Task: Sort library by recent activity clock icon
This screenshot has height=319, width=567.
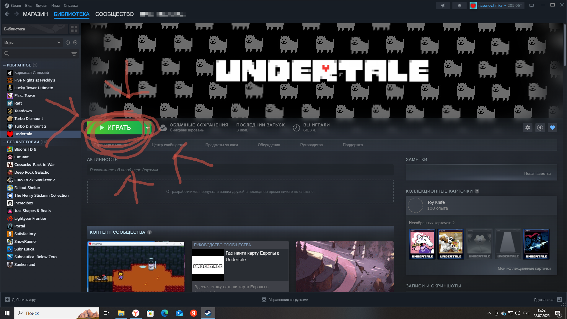Action: pos(68,43)
